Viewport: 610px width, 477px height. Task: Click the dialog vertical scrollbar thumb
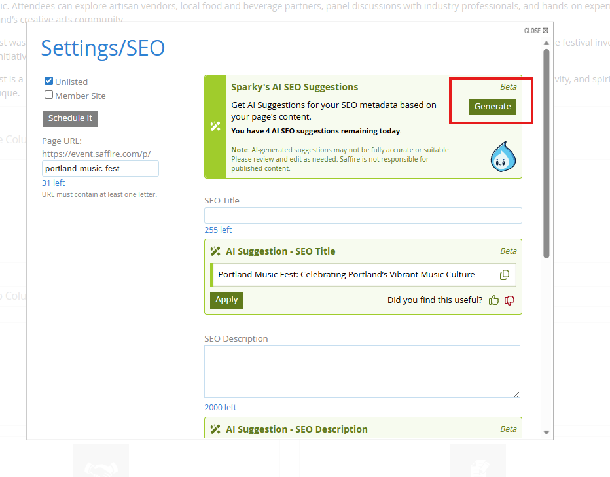click(x=547, y=154)
